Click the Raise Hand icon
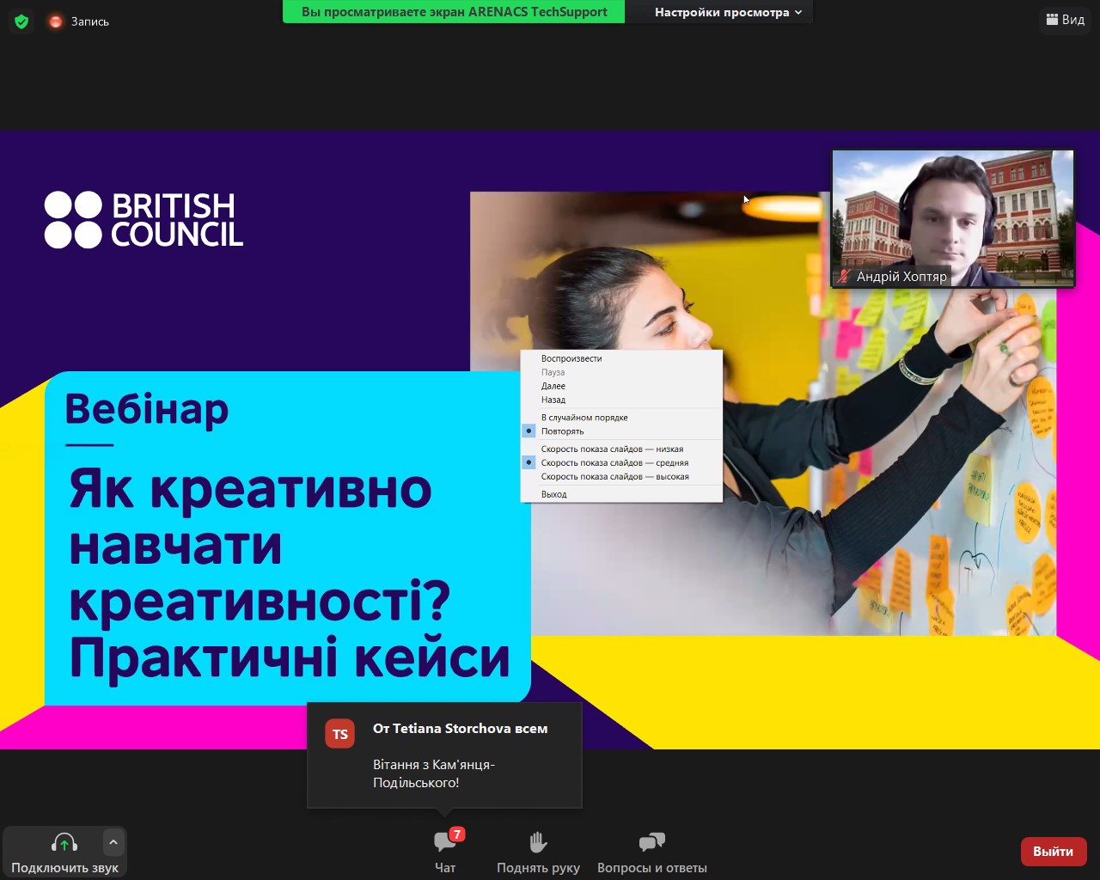This screenshot has width=1100, height=880. (538, 842)
